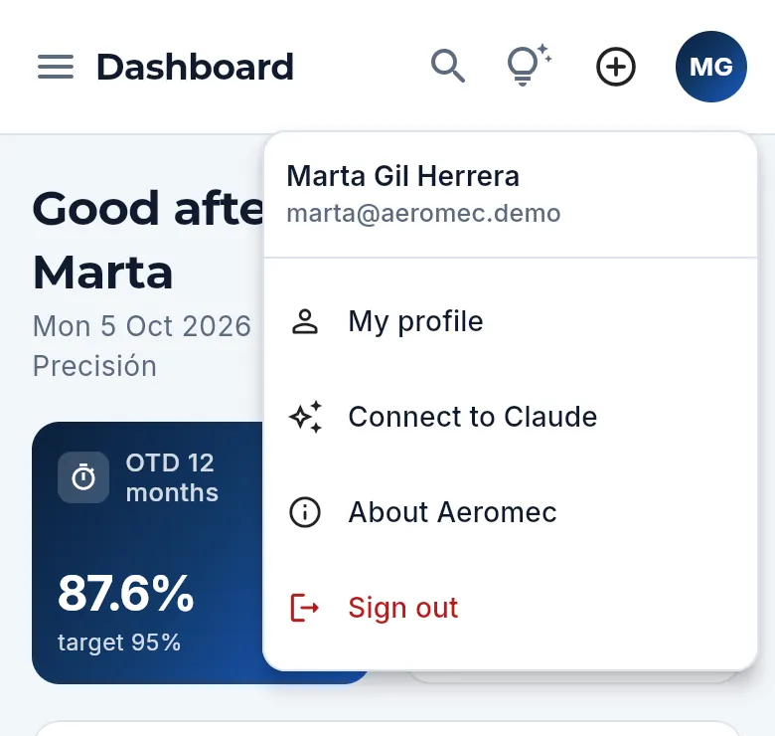
Task: Click the marta@aeromec.demo email text
Action: pyautogui.click(x=423, y=214)
